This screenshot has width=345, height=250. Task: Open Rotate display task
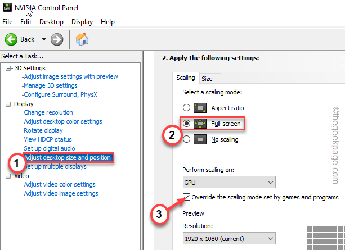pyautogui.click(x=43, y=130)
